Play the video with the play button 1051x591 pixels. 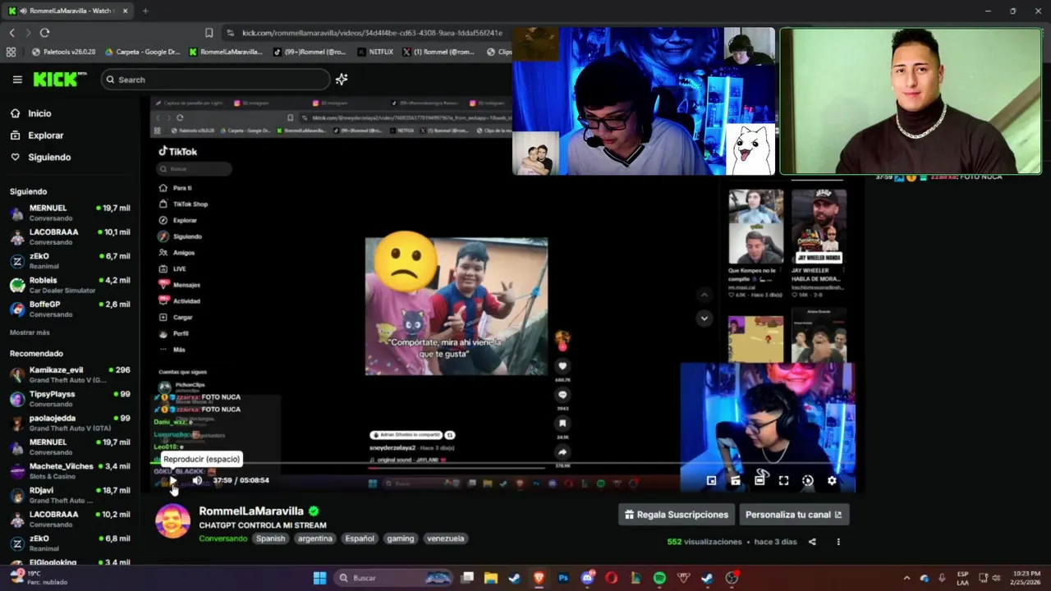(x=172, y=481)
